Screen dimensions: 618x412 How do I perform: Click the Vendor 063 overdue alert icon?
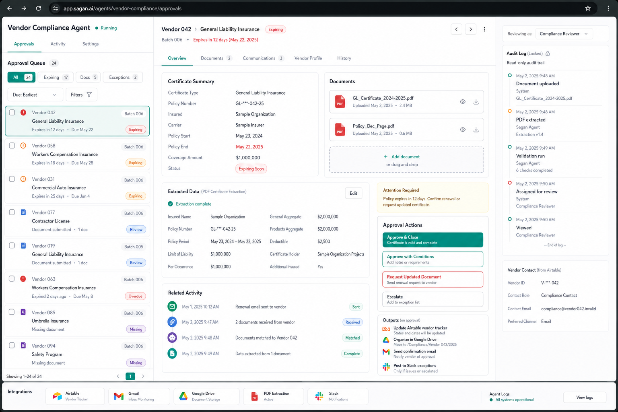pos(23,279)
